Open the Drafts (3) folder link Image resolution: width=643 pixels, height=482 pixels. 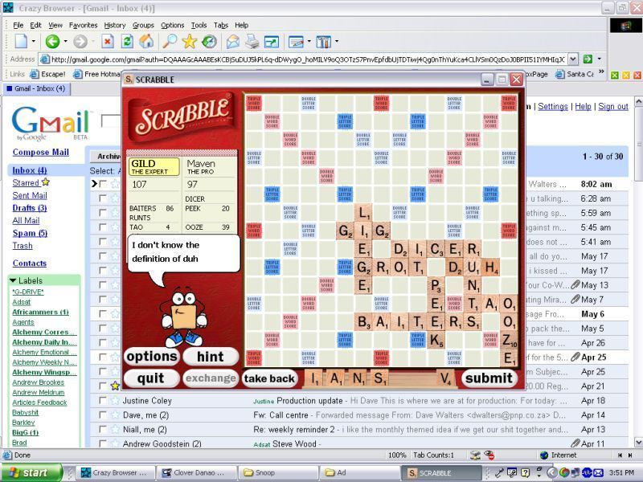click(30, 208)
